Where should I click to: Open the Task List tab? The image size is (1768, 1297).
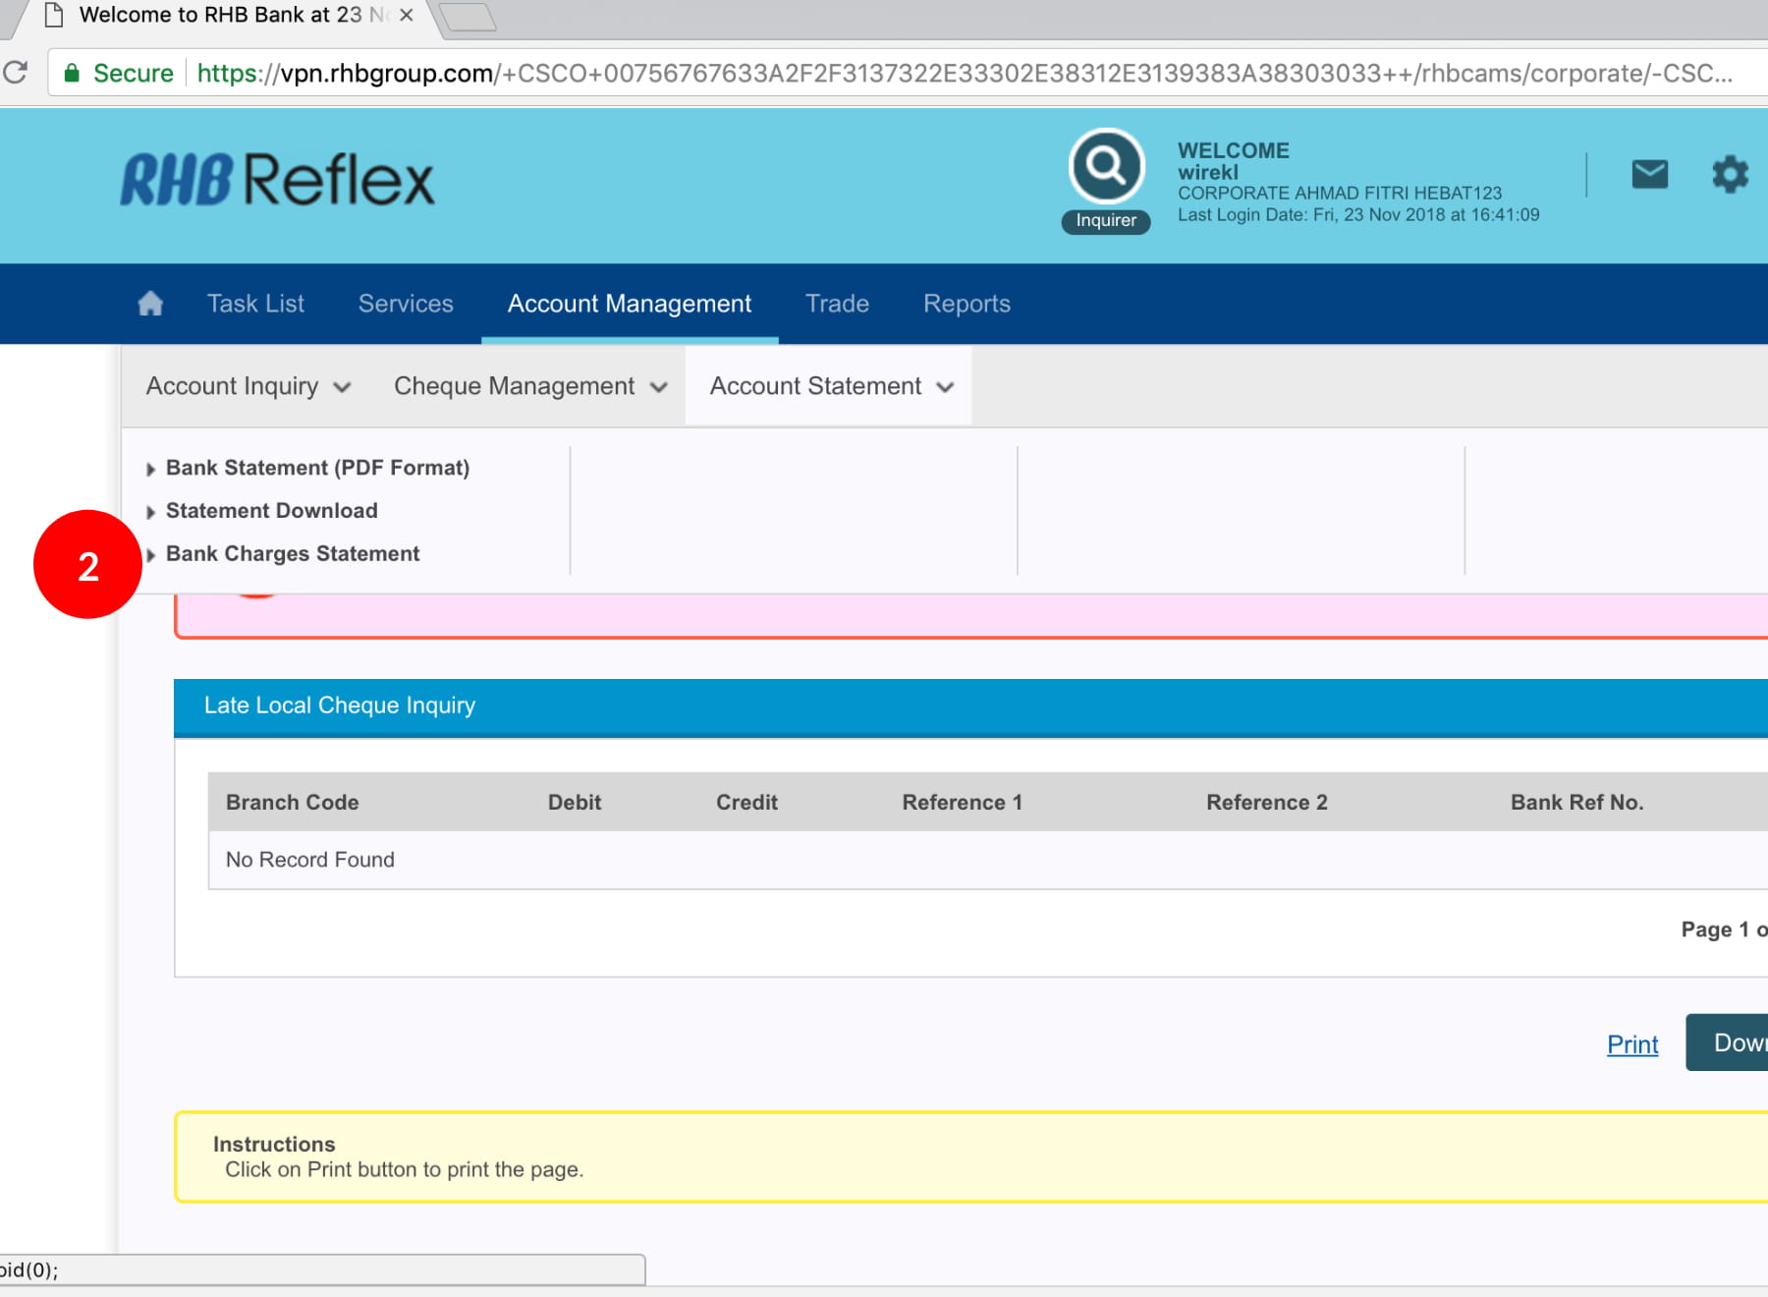point(255,304)
